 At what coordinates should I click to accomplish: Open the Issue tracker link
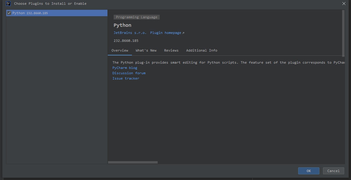[x=125, y=78]
